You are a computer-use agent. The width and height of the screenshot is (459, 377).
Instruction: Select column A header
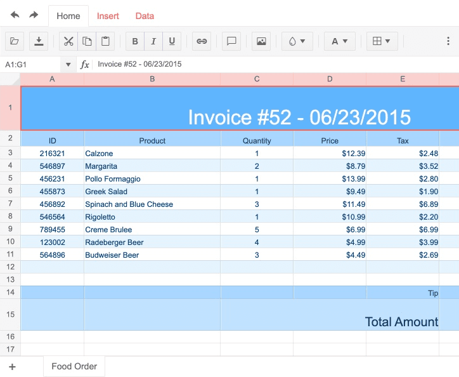[x=52, y=79]
